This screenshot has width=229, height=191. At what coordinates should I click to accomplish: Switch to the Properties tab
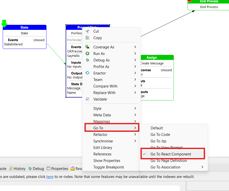pos(57,169)
